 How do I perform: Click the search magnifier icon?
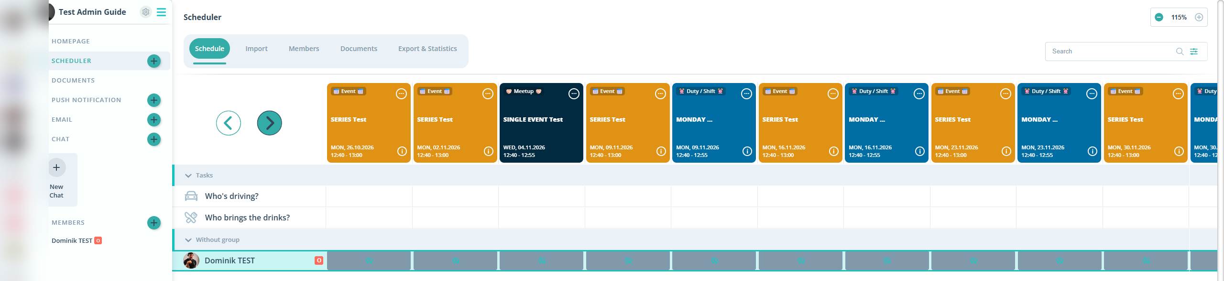pos(1180,52)
